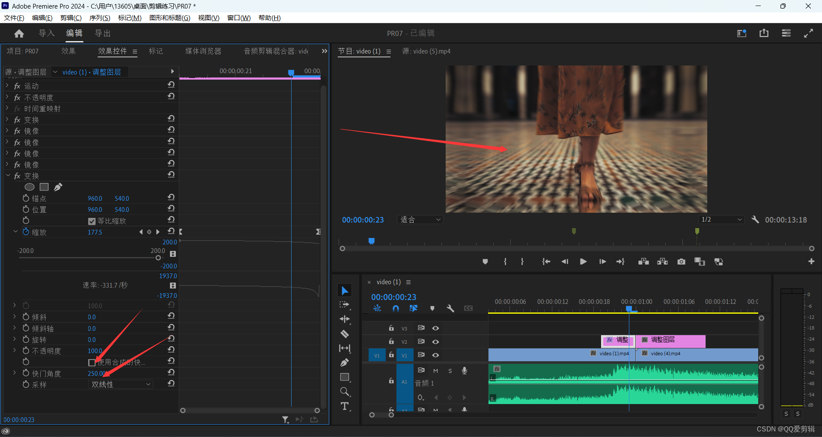Switch to the Export workspace

pos(103,33)
